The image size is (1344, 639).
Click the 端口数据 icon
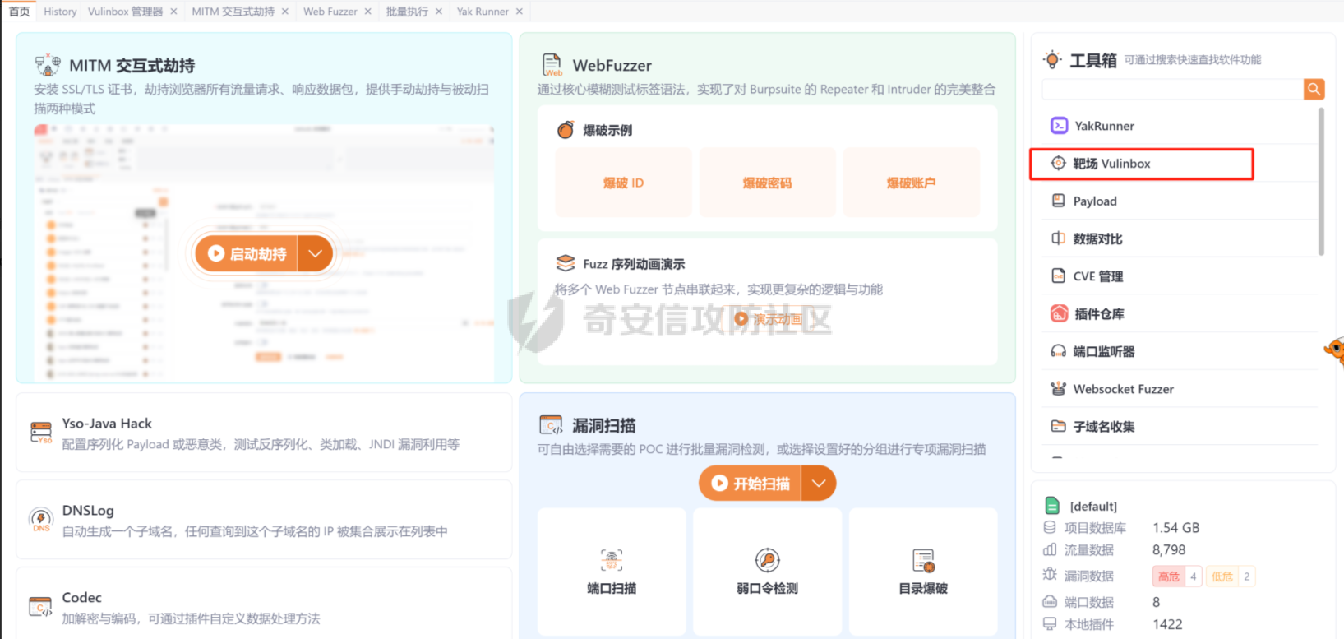pos(1050,601)
